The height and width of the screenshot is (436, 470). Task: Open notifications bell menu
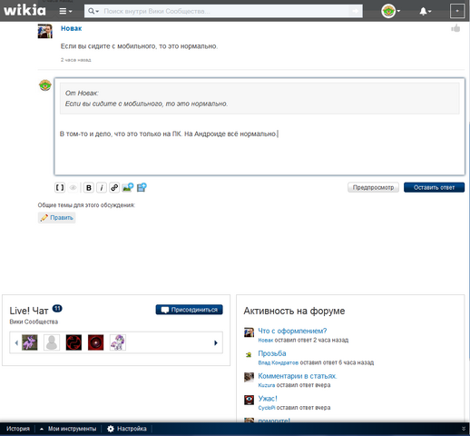(x=425, y=12)
